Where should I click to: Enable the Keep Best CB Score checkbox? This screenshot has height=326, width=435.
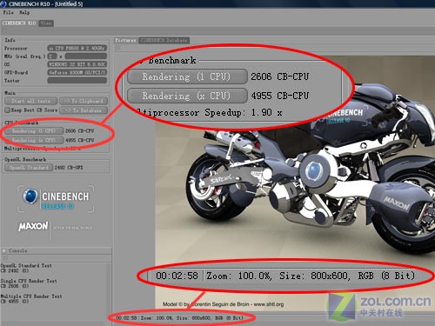[7, 110]
